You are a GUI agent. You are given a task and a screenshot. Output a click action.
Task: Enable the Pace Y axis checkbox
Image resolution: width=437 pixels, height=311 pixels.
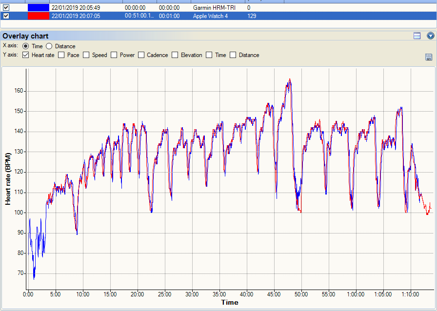pos(61,55)
